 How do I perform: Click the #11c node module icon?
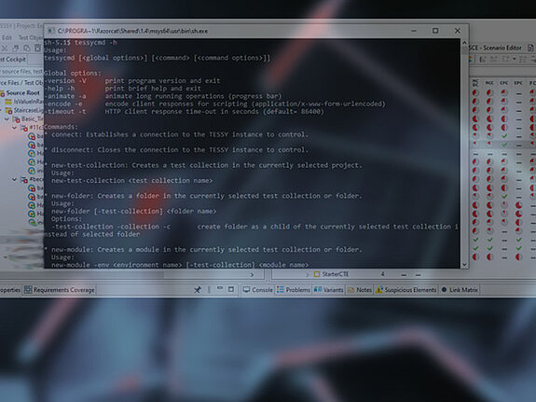(24, 128)
